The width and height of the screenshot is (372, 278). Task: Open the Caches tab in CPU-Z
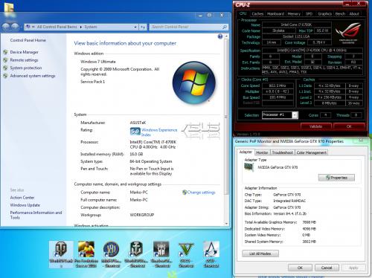coord(257,14)
